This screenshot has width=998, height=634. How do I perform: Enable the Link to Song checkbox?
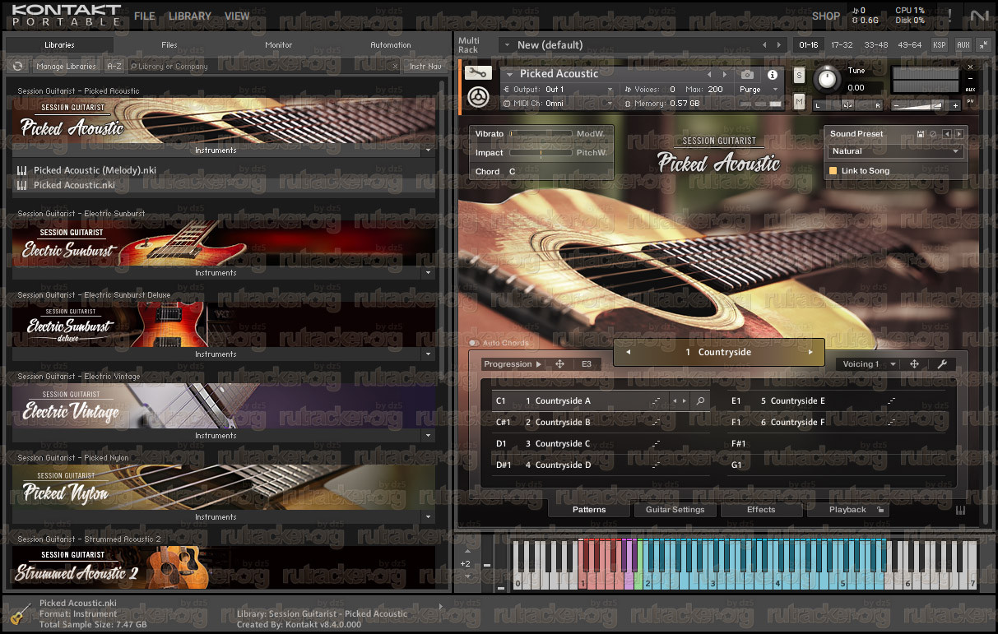(x=833, y=171)
